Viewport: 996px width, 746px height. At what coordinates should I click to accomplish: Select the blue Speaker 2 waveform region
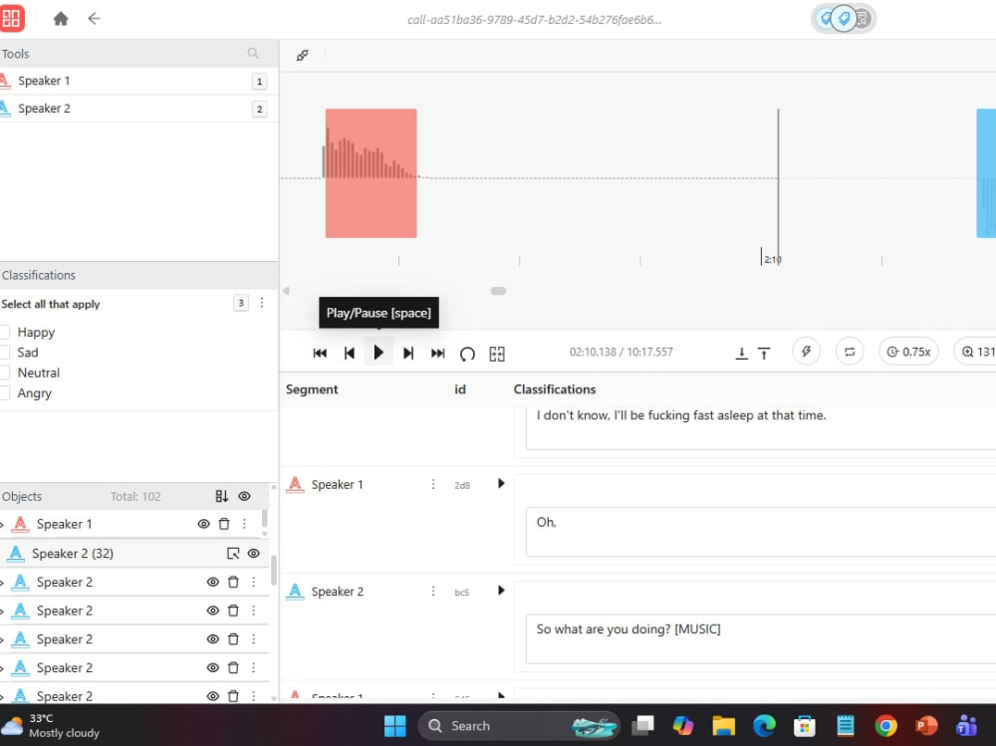coord(986,173)
